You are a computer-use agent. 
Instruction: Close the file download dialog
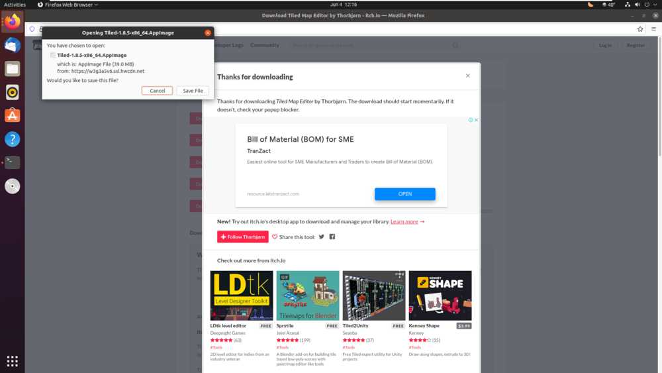208,32
